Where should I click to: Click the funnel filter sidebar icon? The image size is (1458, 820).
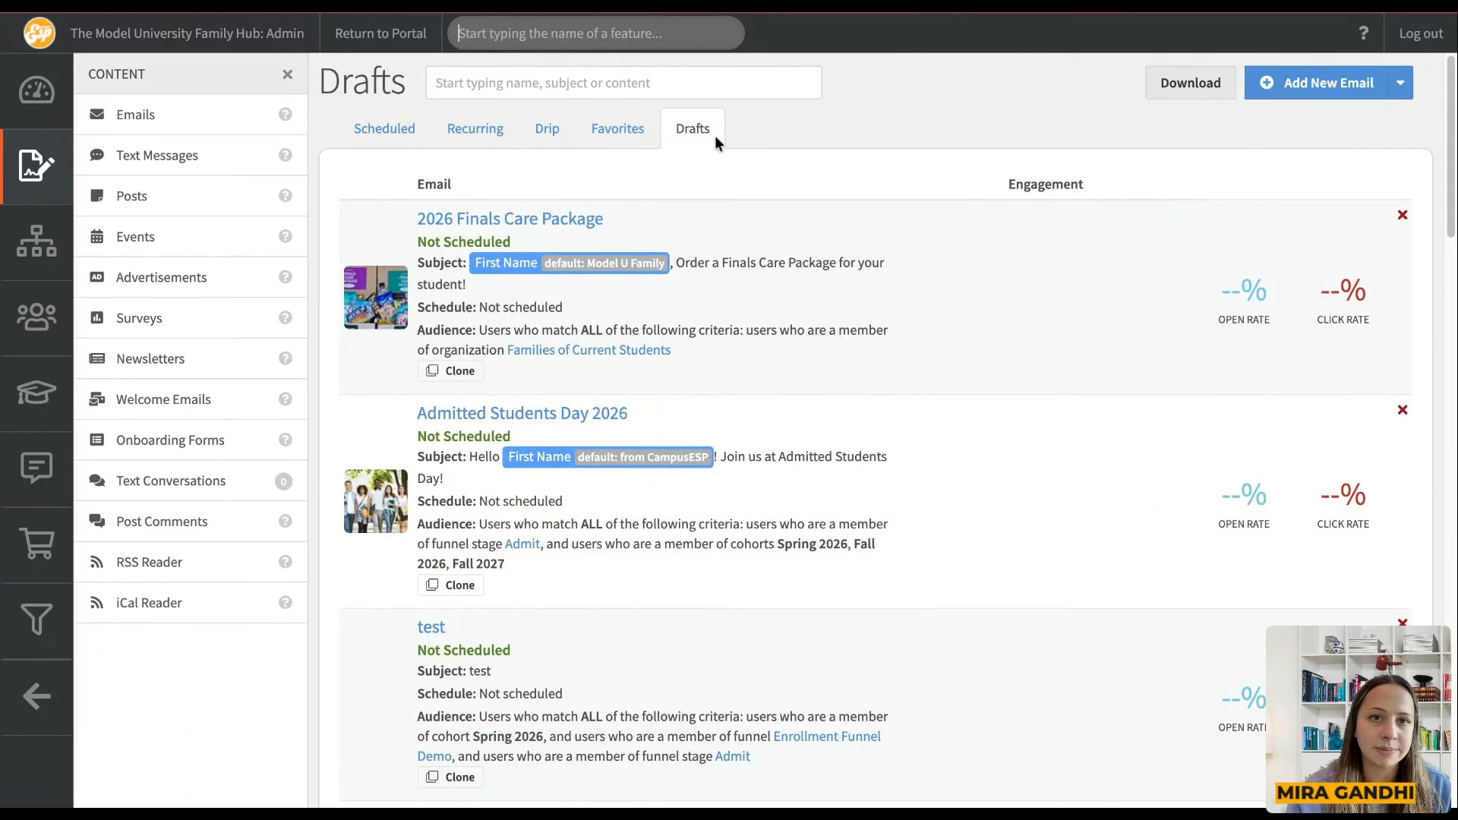point(36,620)
